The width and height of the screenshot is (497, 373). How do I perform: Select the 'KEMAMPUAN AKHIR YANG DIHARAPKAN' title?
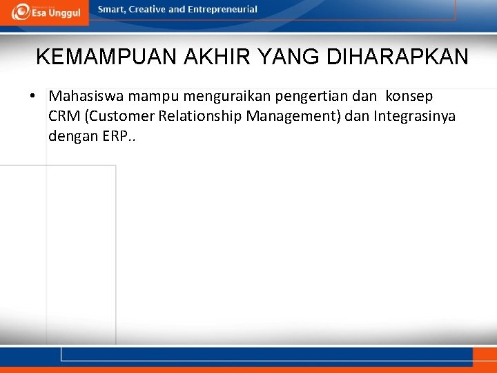coord(252,57)
